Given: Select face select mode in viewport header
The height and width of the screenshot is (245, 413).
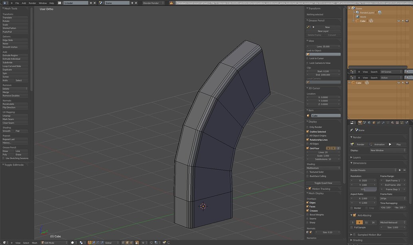Looking at the screenshot, I should click(131, 243).
